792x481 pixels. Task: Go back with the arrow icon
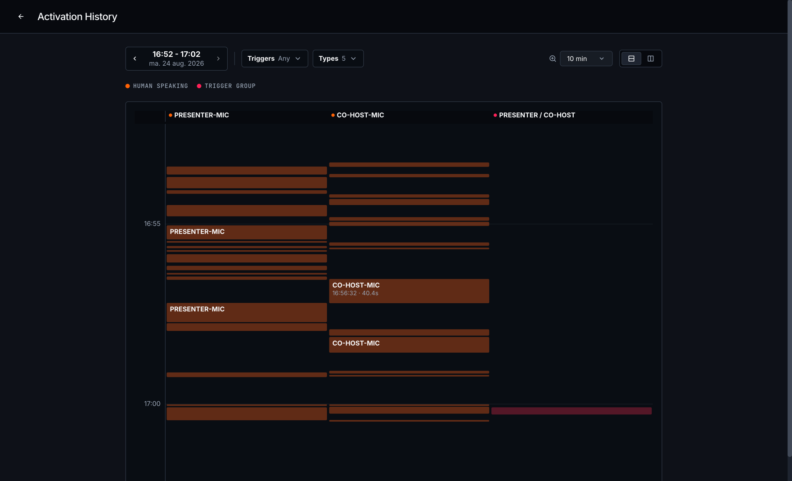point(21,17)
